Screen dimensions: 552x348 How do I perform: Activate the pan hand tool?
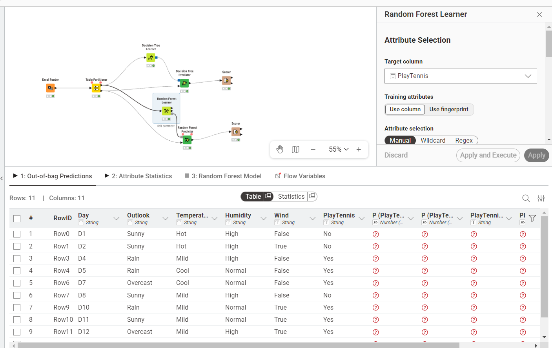click(x=280, y=149)
